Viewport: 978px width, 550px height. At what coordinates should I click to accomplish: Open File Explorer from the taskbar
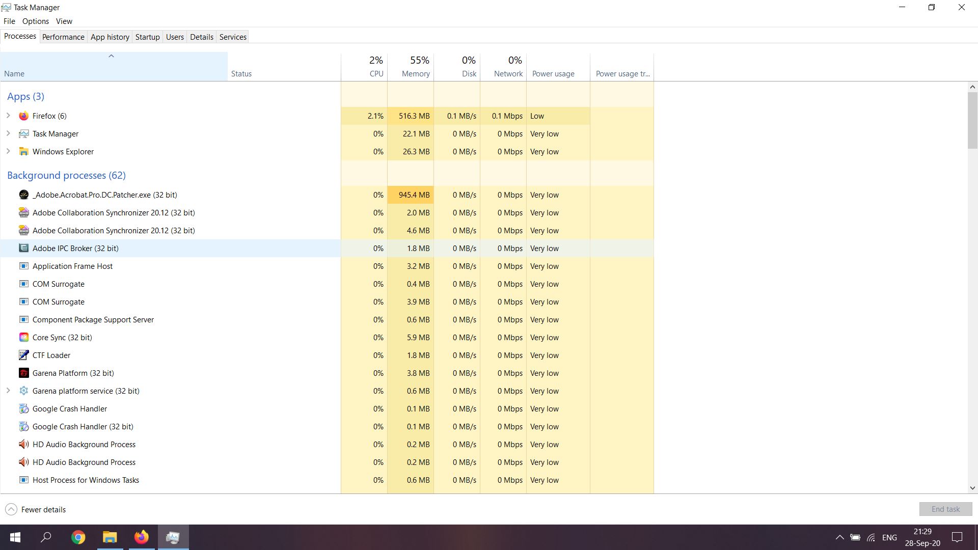110,537
